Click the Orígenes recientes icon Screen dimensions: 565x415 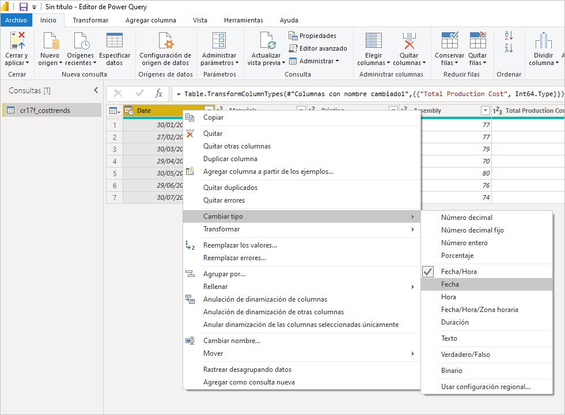[x=81, y=40]
